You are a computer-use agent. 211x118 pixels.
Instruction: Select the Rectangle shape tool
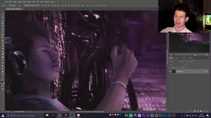coord(3,69)
